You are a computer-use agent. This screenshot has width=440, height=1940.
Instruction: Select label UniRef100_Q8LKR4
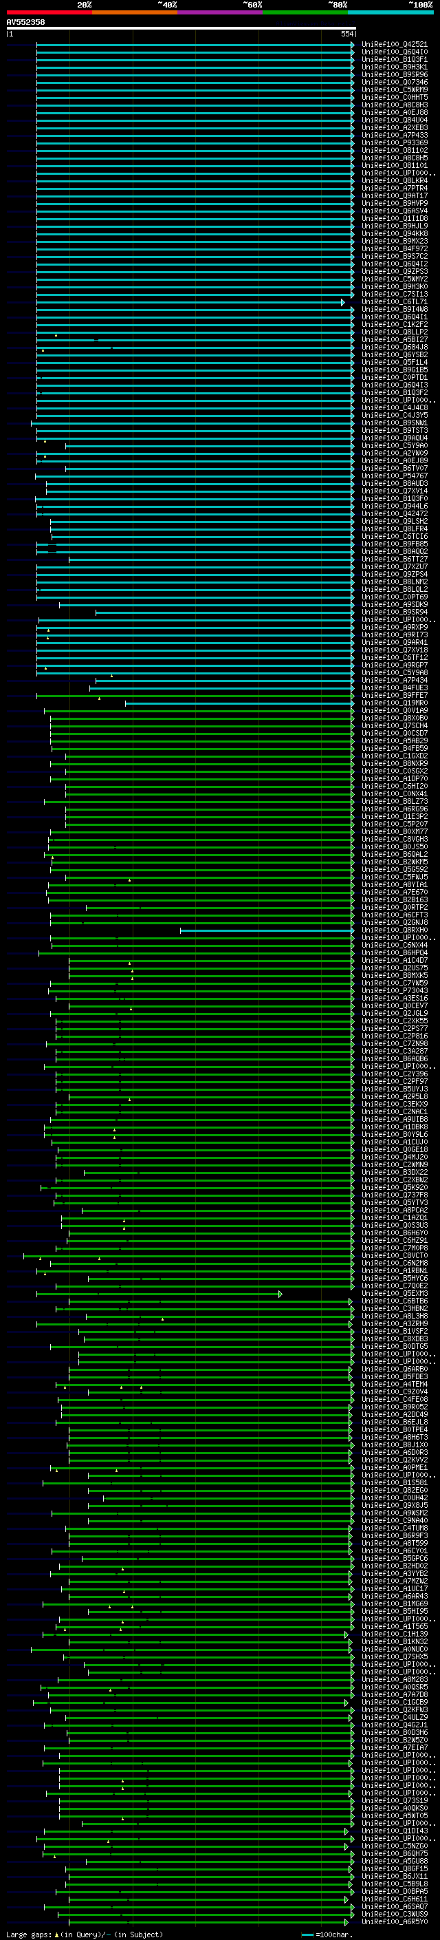(x=394, y=181)
